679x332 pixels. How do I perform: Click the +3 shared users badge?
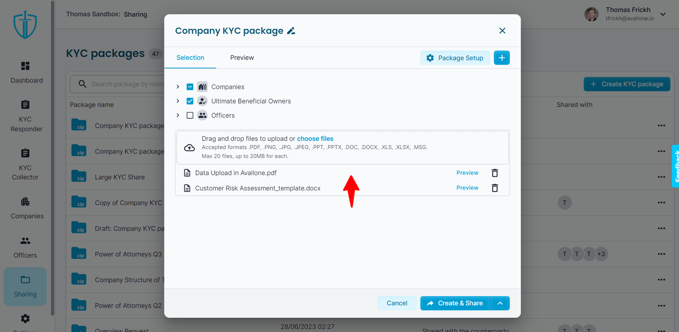(601, 254)
